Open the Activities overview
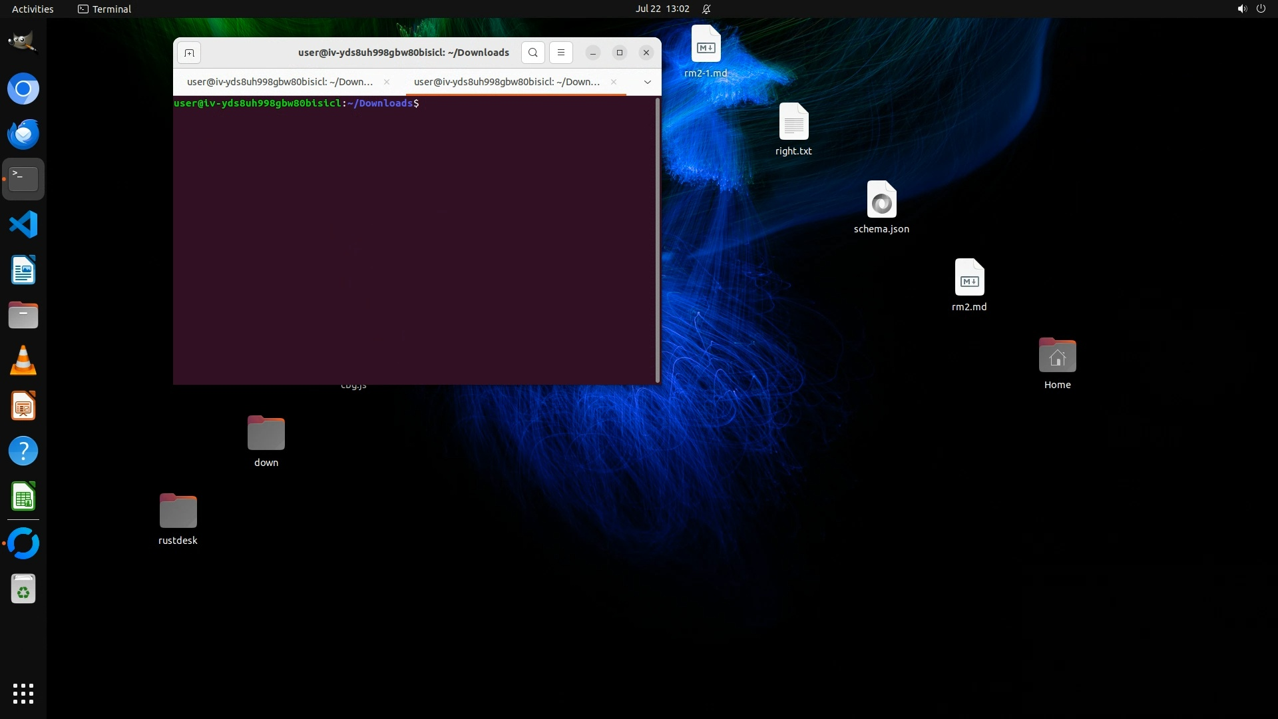The height and width of the screenshot is (719, 1278). click(33, 9)
